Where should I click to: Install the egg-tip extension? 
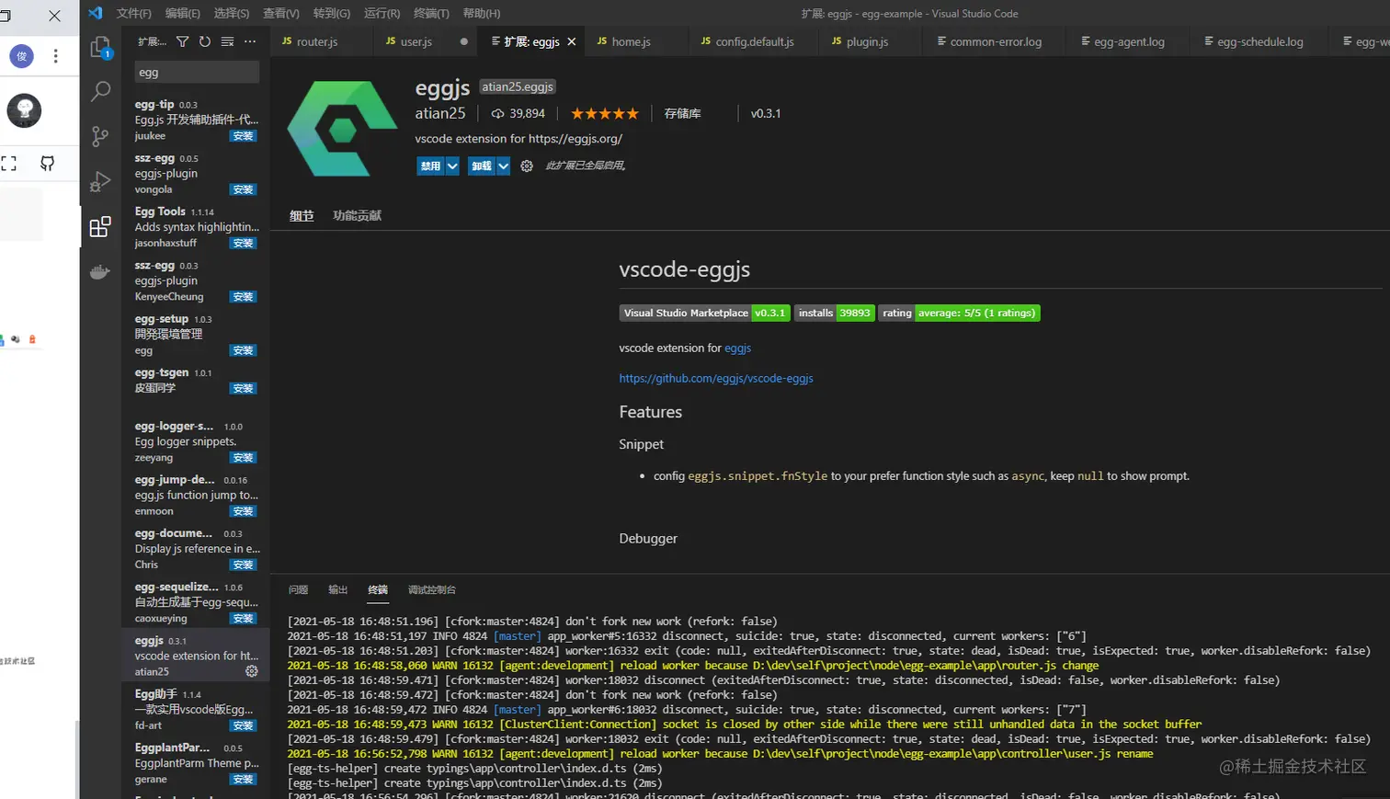pyautogui.click(x=243, y=136)
